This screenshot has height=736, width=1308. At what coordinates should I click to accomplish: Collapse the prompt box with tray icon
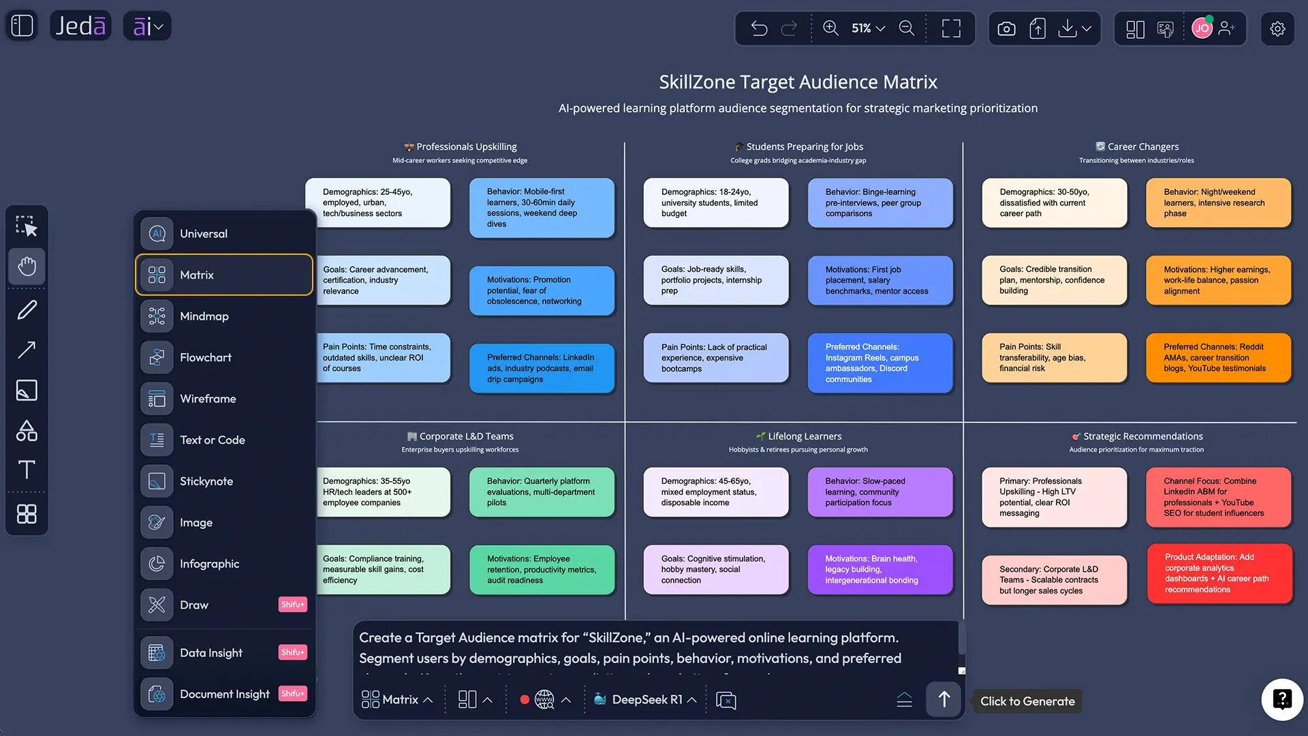click(x=904, y=700)
